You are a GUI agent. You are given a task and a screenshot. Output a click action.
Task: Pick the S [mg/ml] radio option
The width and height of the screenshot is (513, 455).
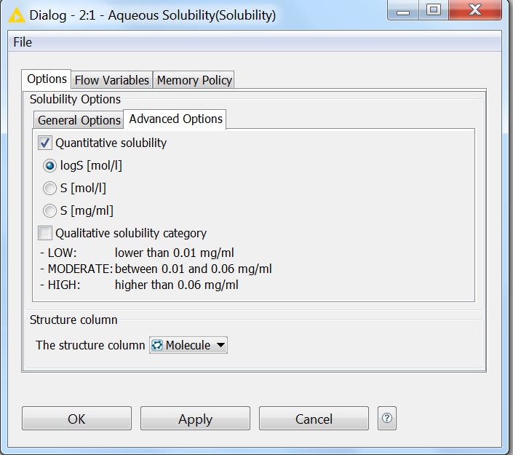(49, 211)
